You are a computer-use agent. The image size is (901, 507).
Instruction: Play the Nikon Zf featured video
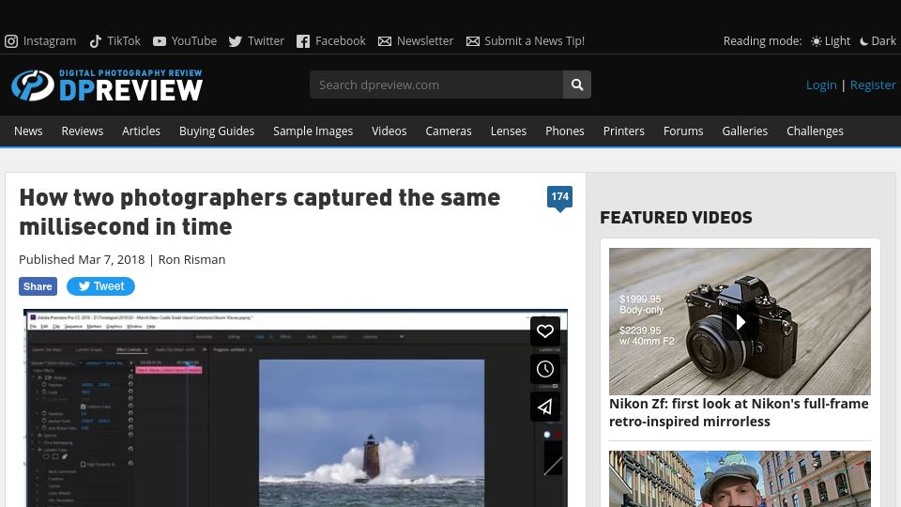741,321
